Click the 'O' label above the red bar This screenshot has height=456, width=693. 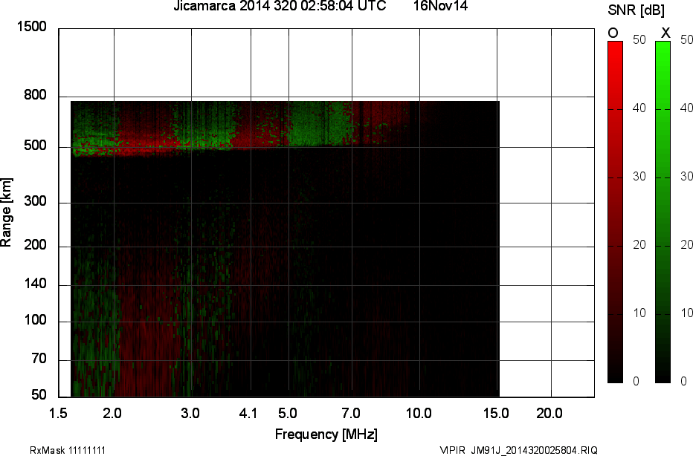click(613, 33)
